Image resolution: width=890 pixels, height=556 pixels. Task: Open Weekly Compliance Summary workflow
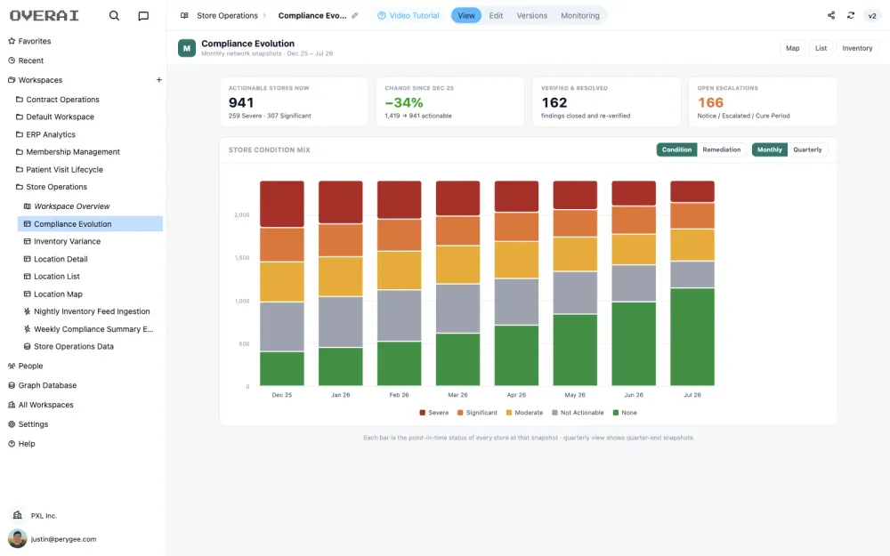[x=93, y=329]
